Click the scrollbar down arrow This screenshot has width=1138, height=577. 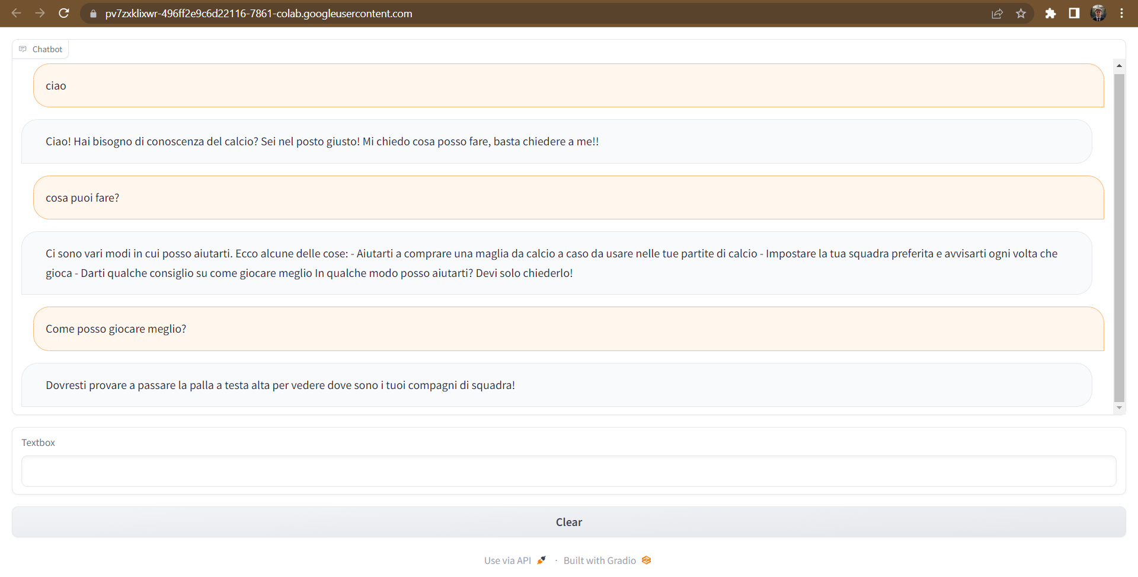click(x=1119, y=408)
